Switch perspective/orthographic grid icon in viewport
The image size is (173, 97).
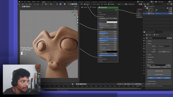(x=77, y=25)
